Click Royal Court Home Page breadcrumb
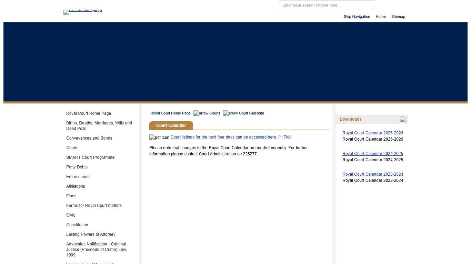Image resolution: width=471 pixels, height=264 pixels. (x=170, y=113)
